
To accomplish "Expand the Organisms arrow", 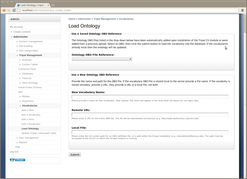I will coord(20,101).
